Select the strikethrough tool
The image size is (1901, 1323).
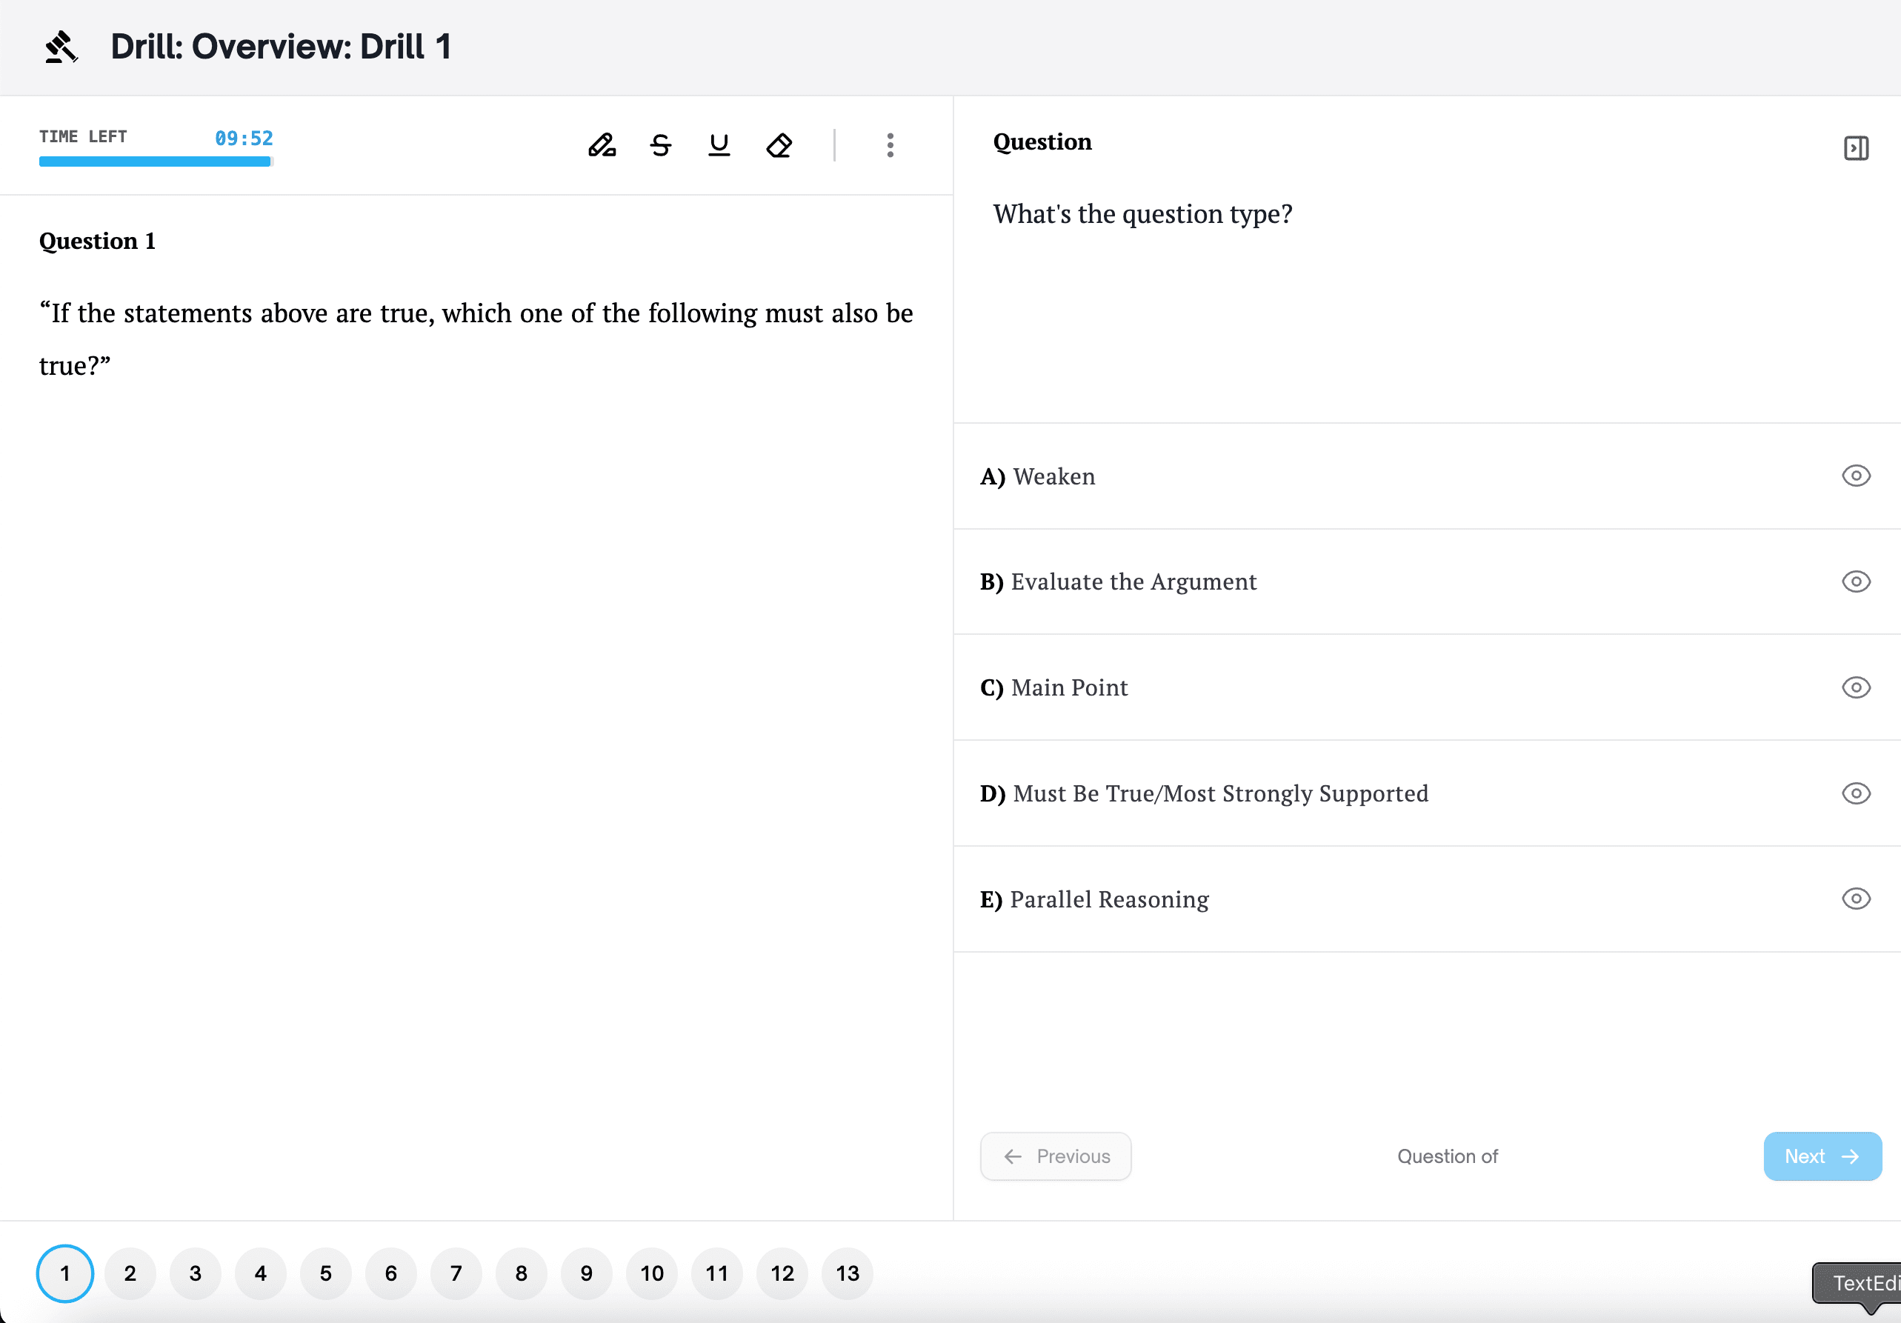[x=661, y=146]
